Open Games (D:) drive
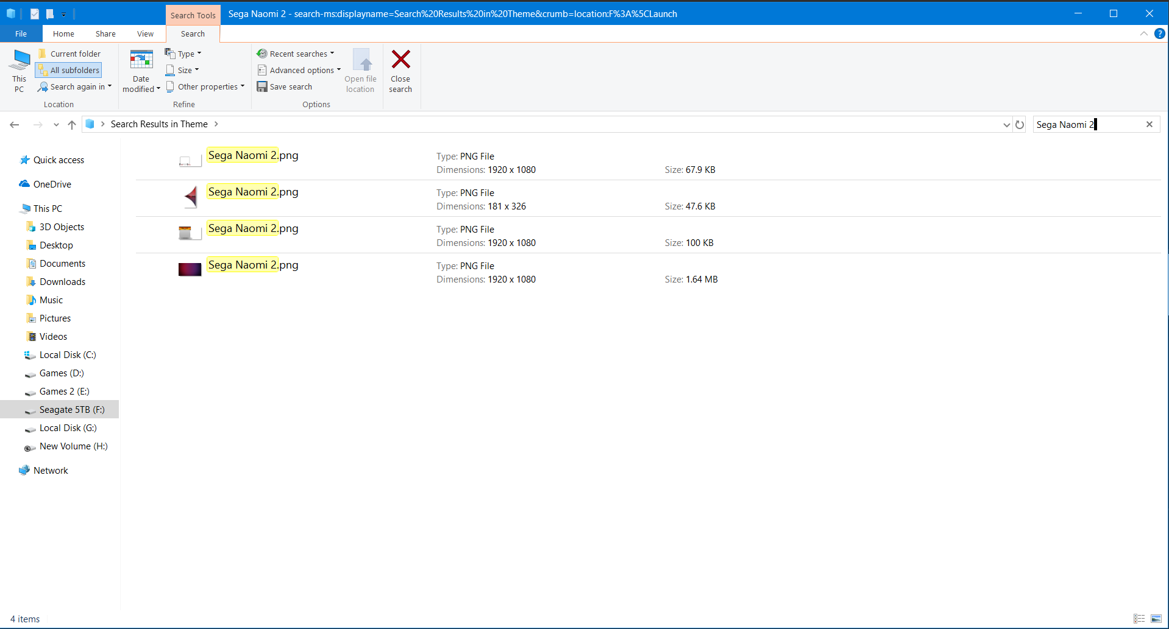The width and height of the screenshot is (1169, 629). (x=62, y=373)
